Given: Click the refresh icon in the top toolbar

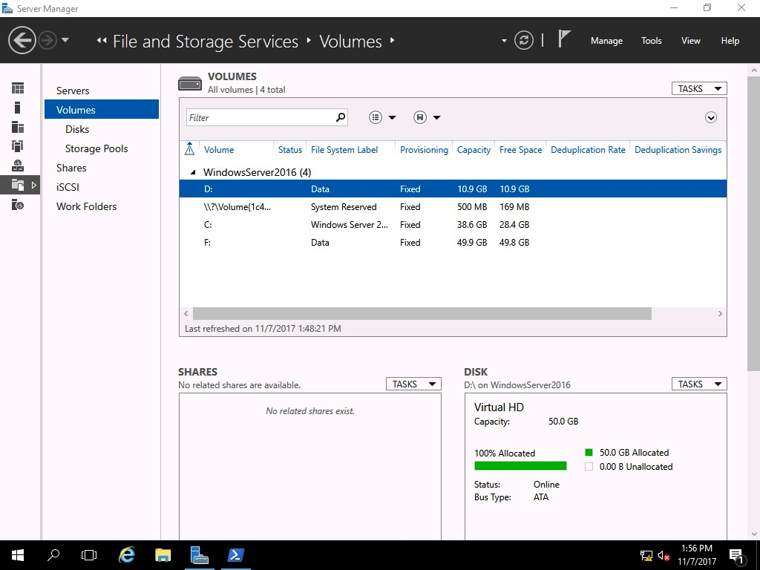Looking at the screenshot, I should point(524,41).
